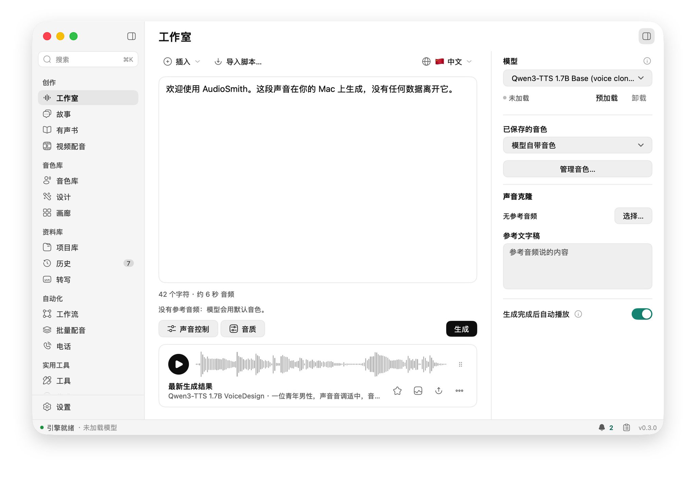
Task: Show info about auto-play after generation
Action: point(578,314)
